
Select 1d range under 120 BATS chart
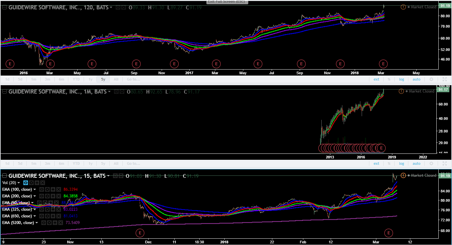(x=7, y=79)
